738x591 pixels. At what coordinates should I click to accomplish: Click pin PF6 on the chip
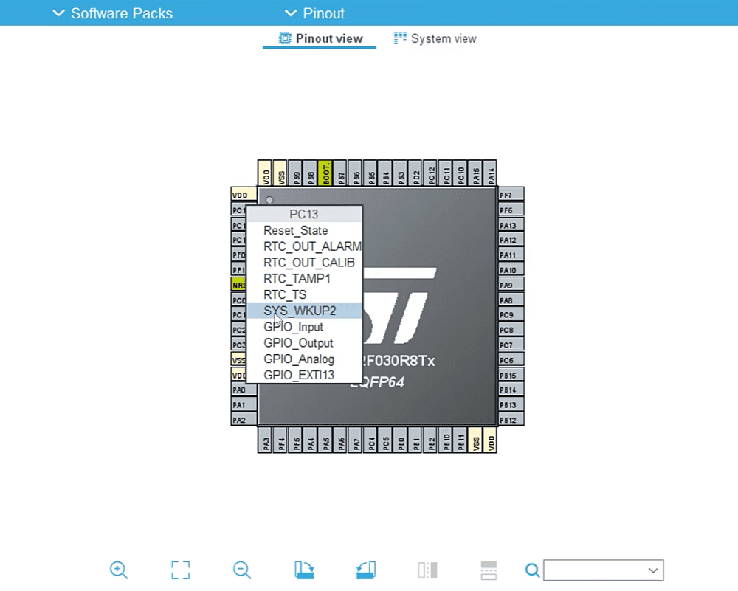511,210
